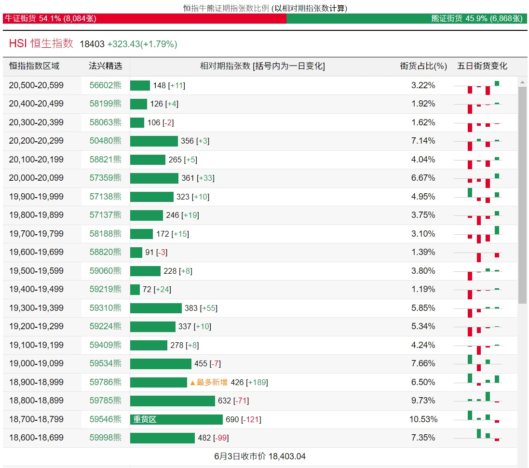Click the 59998熊 link in the bottom row

[105, 438]
